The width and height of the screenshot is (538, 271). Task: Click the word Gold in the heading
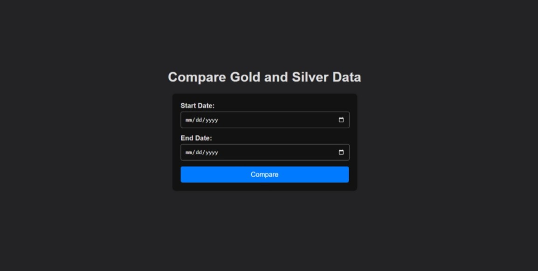(245, 77)
